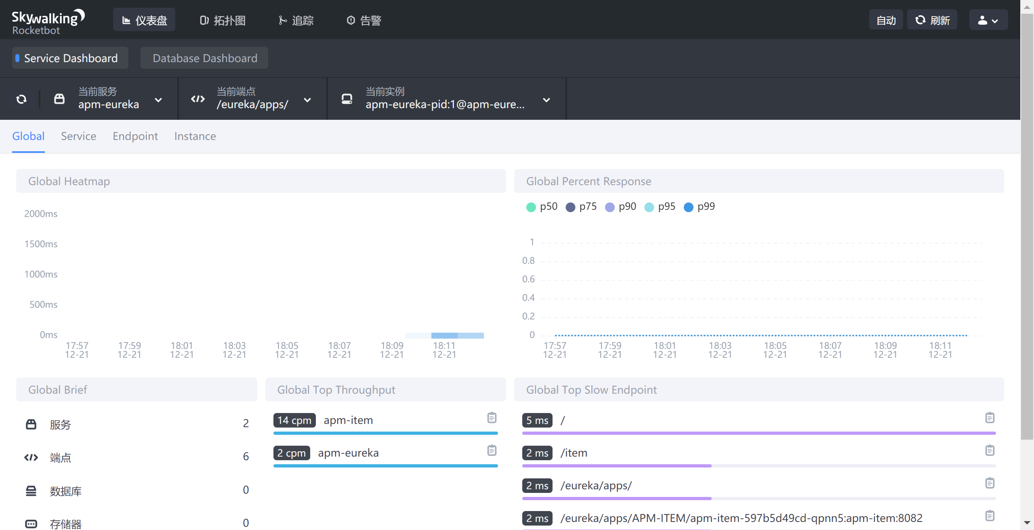
Task: Click the 刷新 refresh button
Action: point(932,20)
